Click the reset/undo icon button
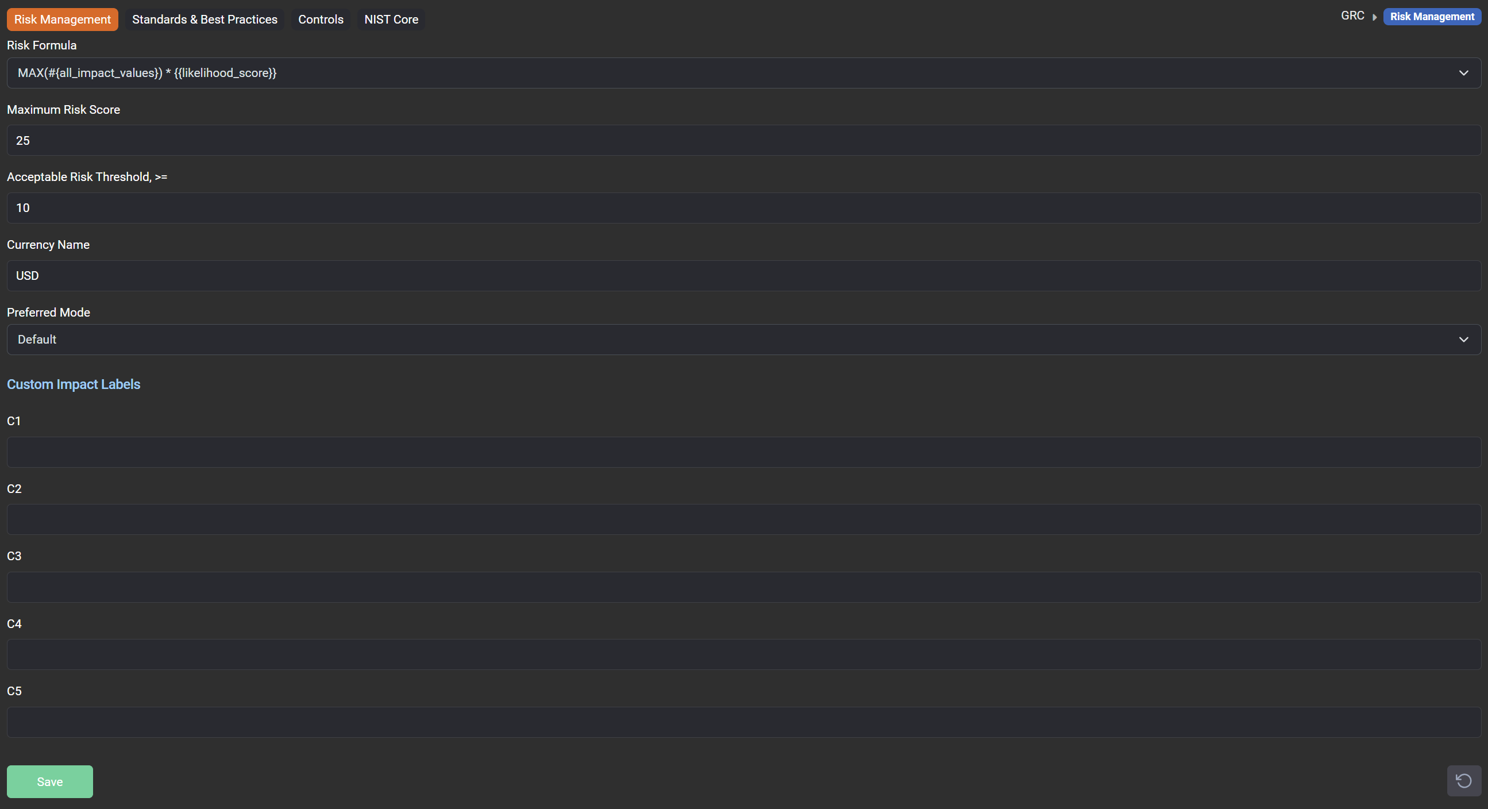 tap(1463, 781)
